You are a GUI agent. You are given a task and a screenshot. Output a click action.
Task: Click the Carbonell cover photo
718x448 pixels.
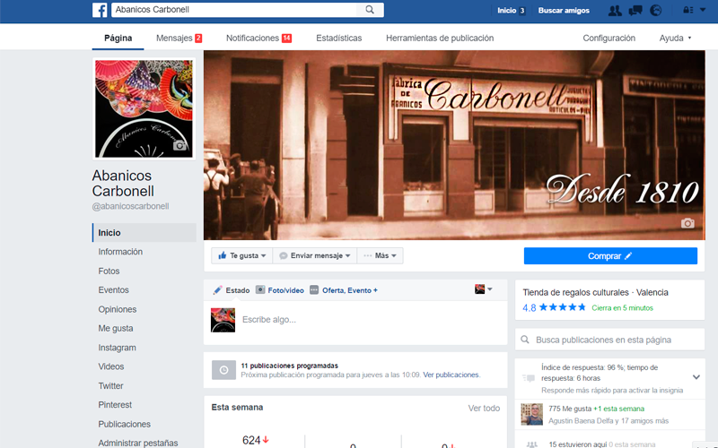(x=454, y=145)
